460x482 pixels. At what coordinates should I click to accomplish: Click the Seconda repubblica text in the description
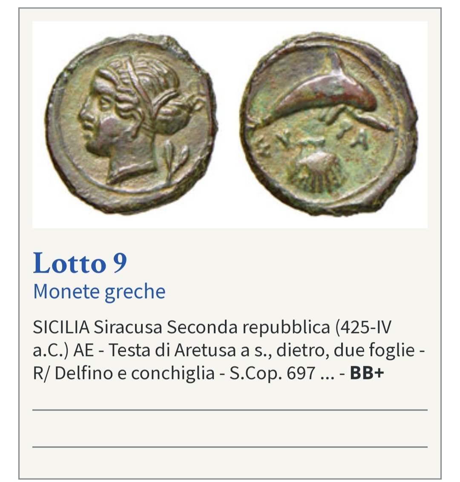click(x=248, y=327)
